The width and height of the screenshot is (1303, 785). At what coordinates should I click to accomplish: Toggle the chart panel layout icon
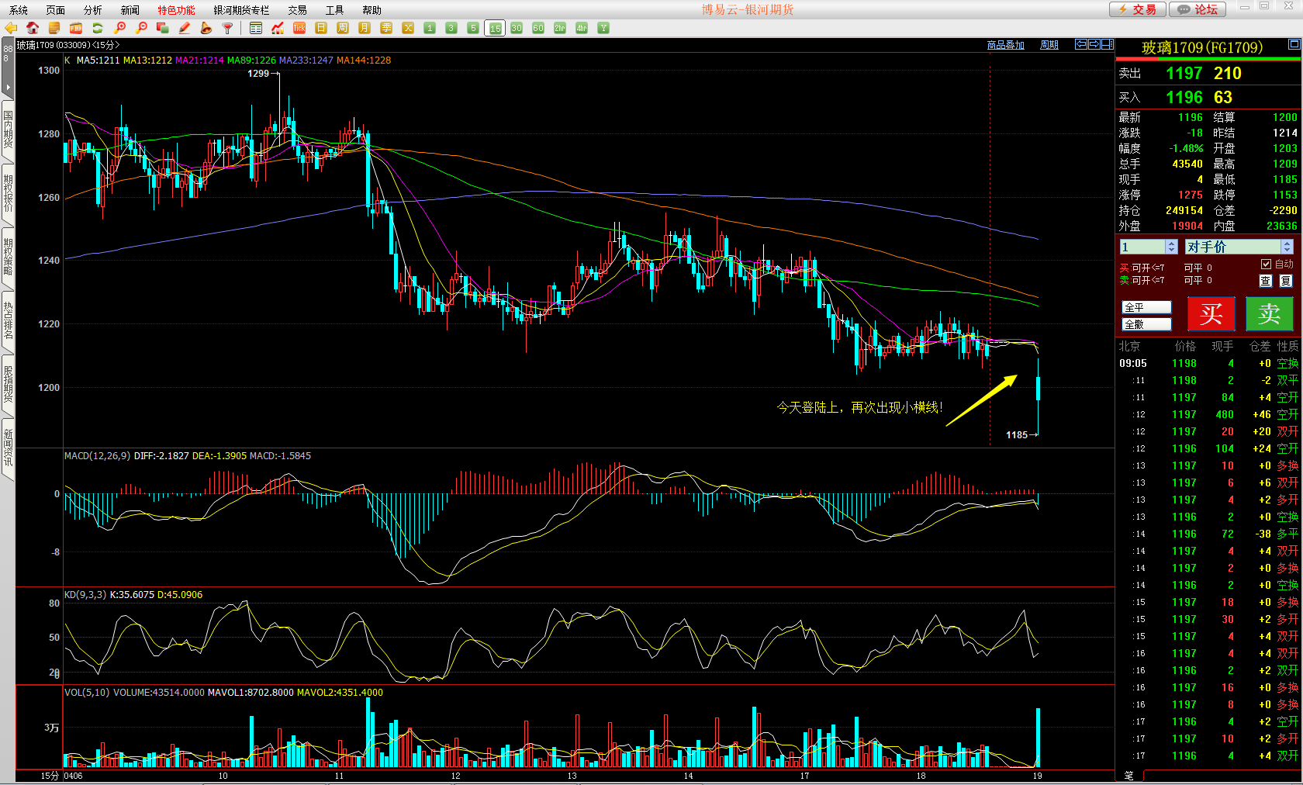pyautogui.click(x=1108, y=45)
